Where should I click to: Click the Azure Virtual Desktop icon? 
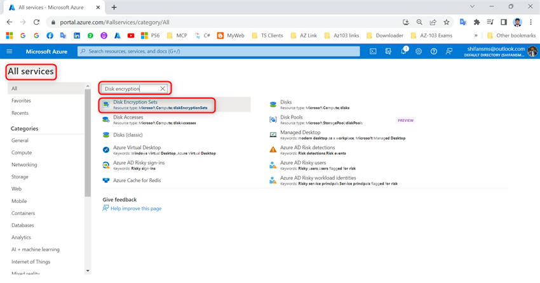tap(106, 150)
